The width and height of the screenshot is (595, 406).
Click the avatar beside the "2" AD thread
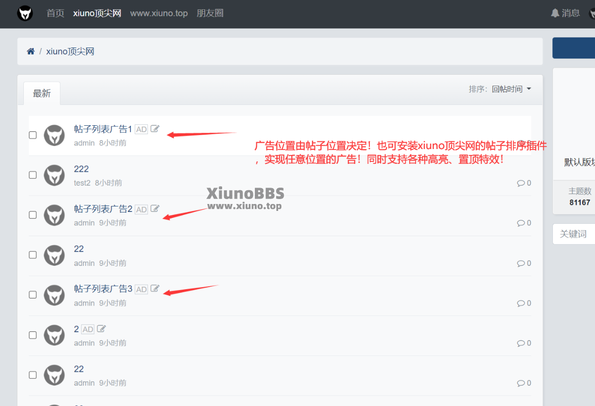point(54,335)
